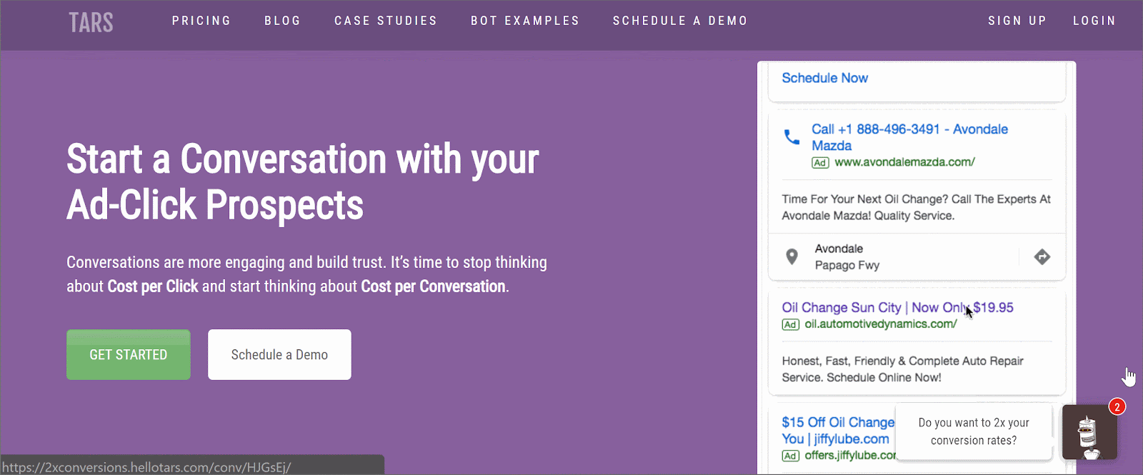Viewport: 1143px width, 475px height.
Task: Click the location pin icon beside Avondale
Action: pyautogui.click(x=792, y=256)
